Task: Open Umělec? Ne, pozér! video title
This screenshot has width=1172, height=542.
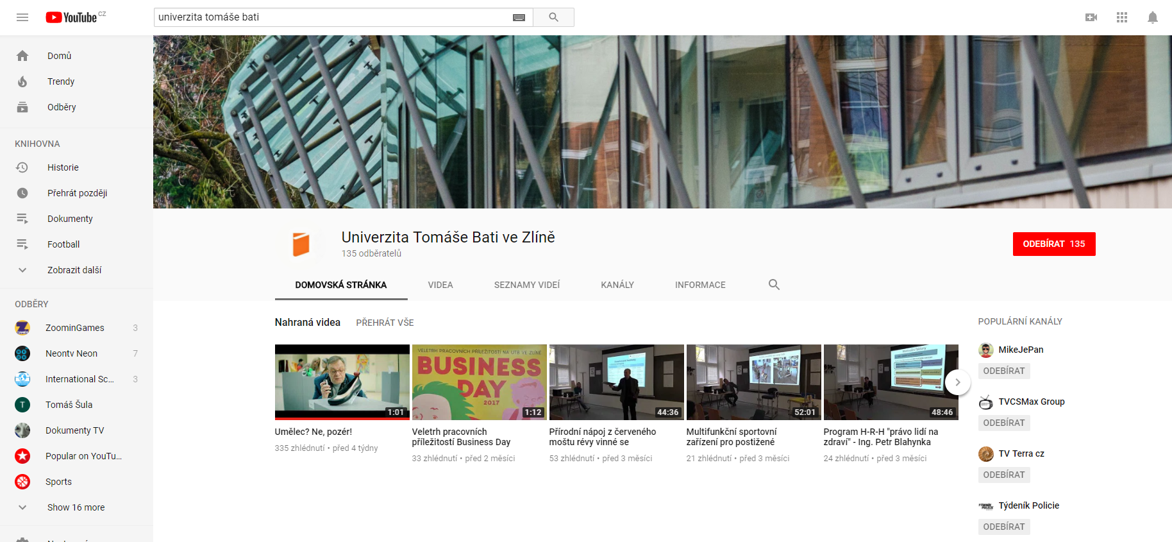Action: [314, 432]
